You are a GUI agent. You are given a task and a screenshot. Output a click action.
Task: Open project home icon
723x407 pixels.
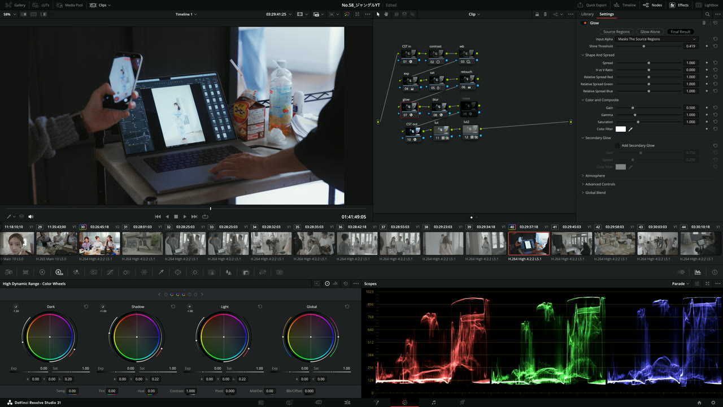[699, 402]
